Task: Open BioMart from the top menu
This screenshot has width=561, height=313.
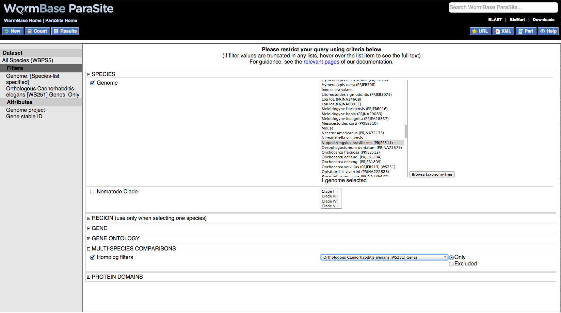Action: [x=517, y=20]
